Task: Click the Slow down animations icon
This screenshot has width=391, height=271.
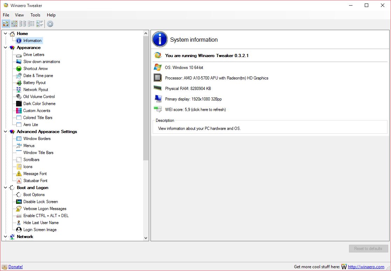Action: [19, 62]
